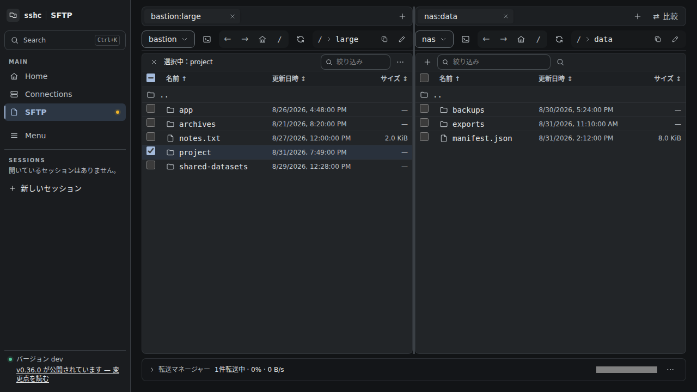Open more actions menu in bastion pane

(400, 62)
